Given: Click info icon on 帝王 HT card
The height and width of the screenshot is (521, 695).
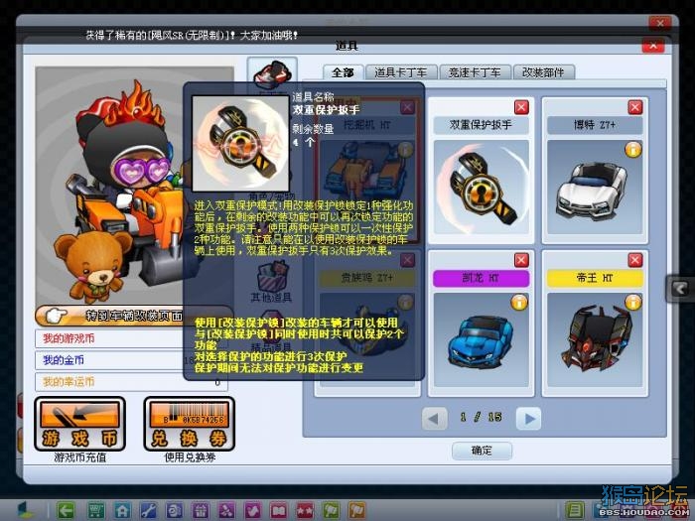Looking at the screenshot, I should tap(633, 303).
